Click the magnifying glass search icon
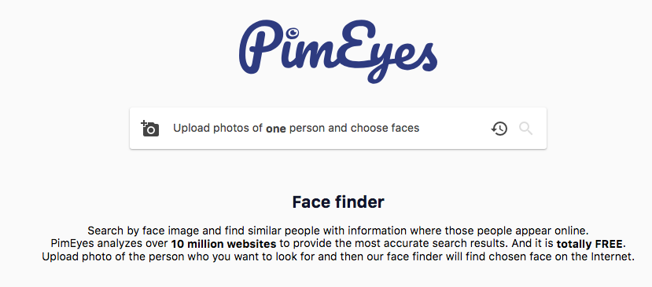Screen dimensions: 652x287 [525, 129]
